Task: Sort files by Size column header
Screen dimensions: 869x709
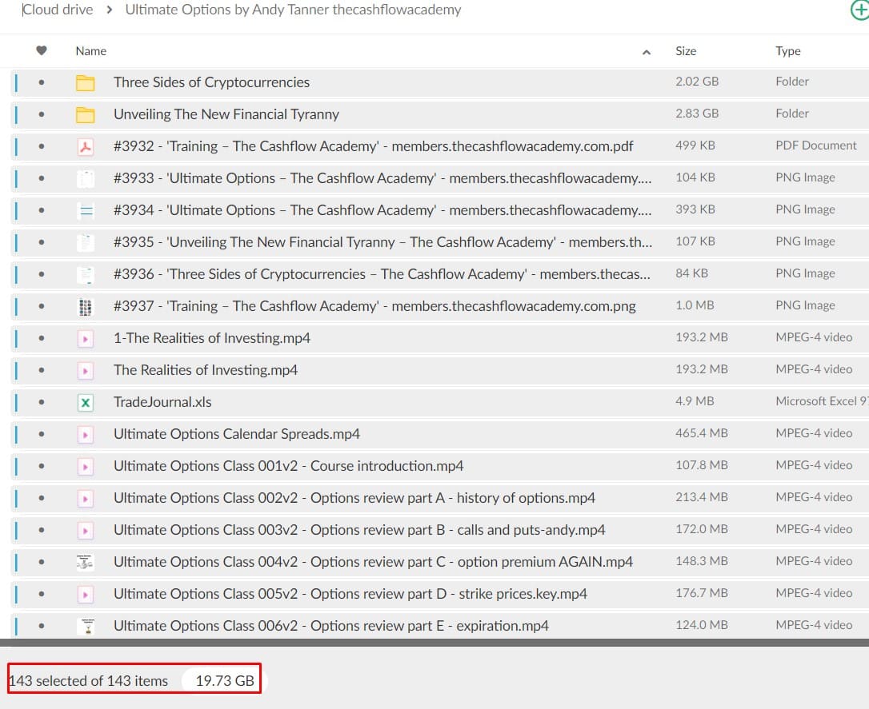Action: pyautogui.click(x=686, y=51)
